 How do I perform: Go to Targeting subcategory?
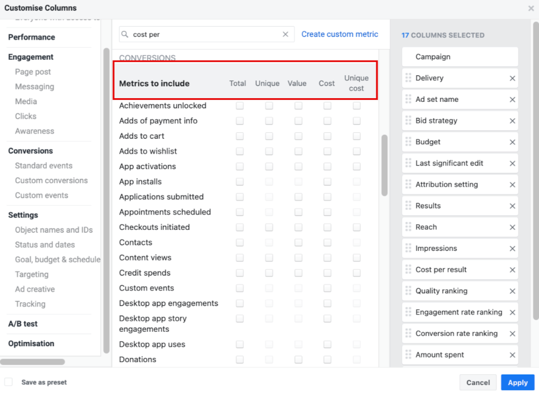(x=31, y=274)
